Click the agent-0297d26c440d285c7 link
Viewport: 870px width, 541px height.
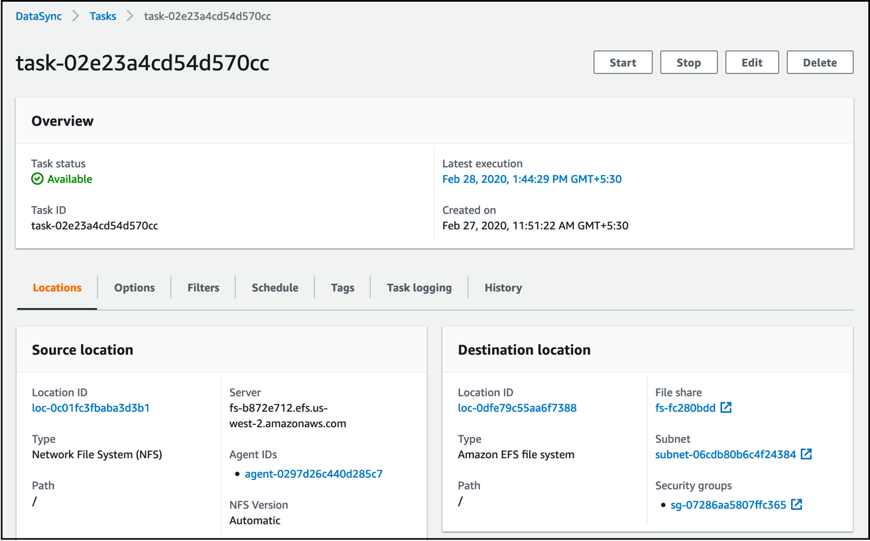click(x=312, y=473)
